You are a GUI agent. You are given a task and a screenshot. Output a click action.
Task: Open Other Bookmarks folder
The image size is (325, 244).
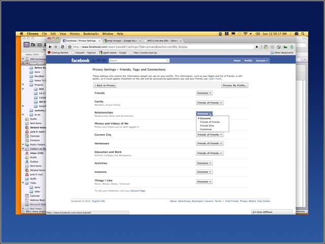(x=282, y=53)
